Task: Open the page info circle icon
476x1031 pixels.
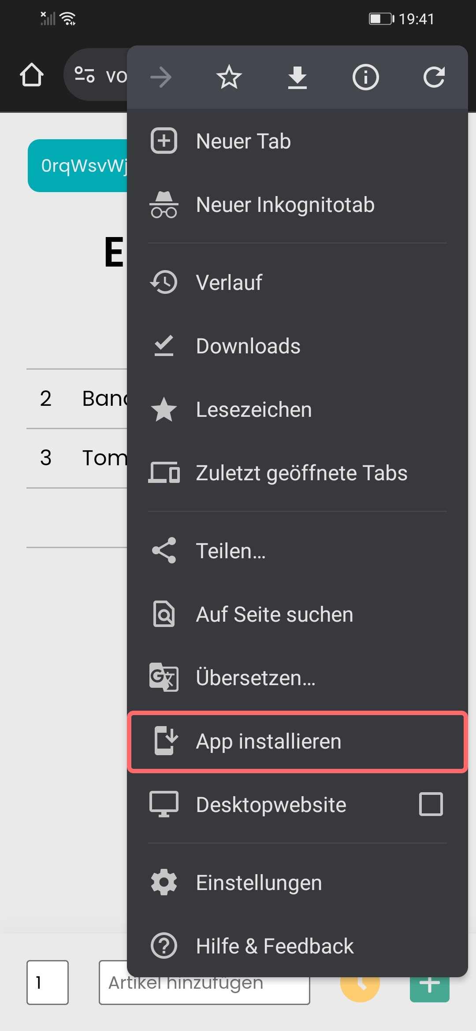Action: 365,77
